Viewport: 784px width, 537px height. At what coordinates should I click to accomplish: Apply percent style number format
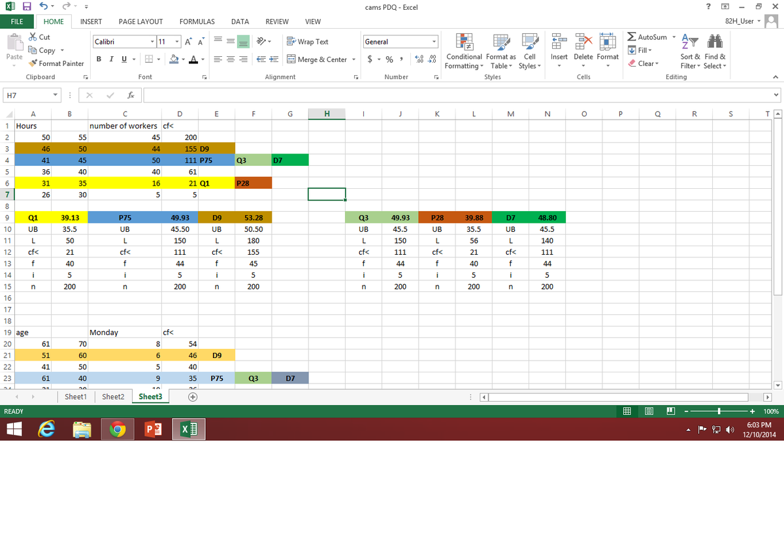[389, 59]
